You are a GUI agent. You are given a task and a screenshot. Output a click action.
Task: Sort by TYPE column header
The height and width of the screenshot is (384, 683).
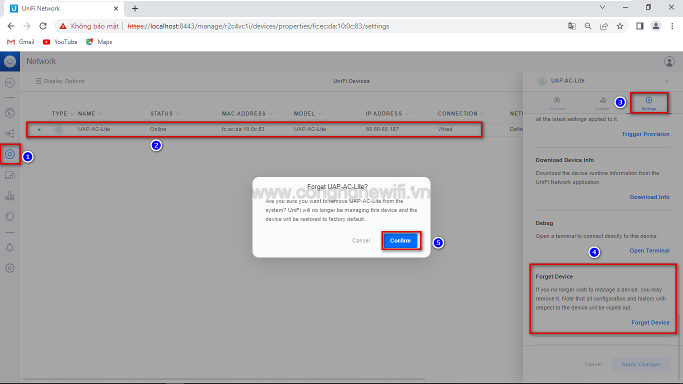pos(63,113)
